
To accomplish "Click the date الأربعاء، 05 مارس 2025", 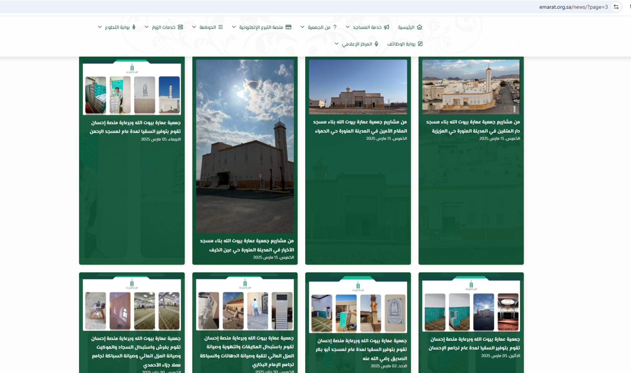I will (161, 139).
